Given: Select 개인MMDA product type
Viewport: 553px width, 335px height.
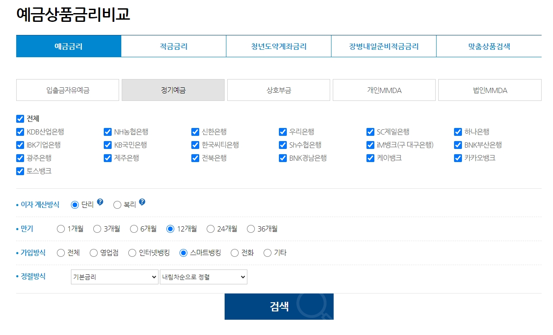Looking at the screenshot, I should (384, 90).
